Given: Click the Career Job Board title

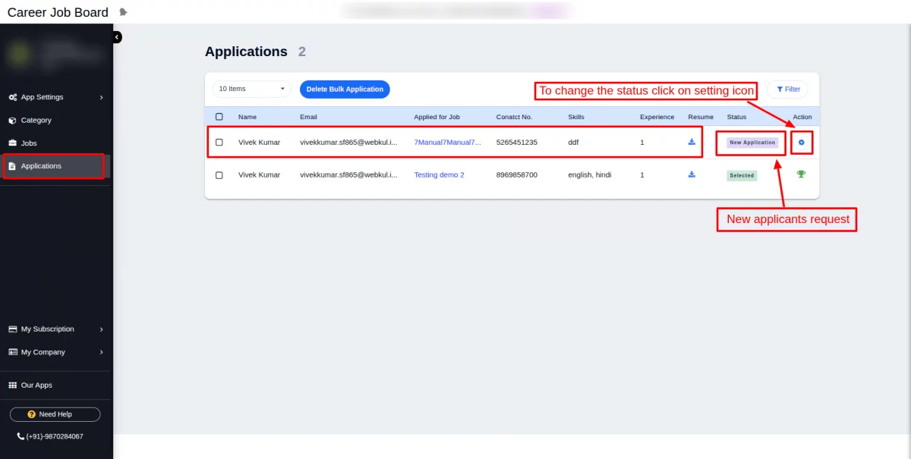Looking at the screenshot, I should point(58,12).
